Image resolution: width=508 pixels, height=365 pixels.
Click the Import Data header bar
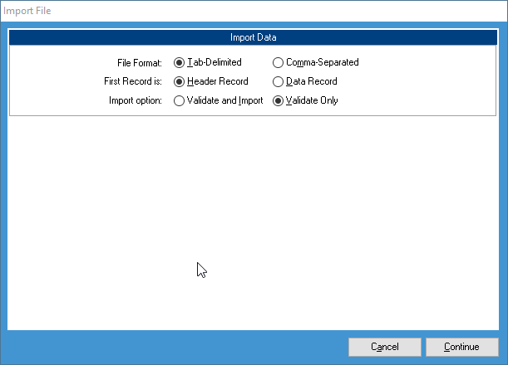[254, 37]
